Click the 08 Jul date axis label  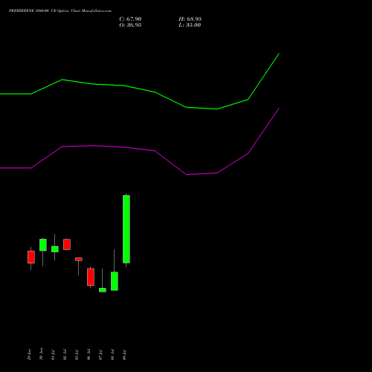(112, 355)
